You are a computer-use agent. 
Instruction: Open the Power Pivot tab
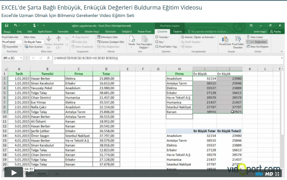point(144,31)
